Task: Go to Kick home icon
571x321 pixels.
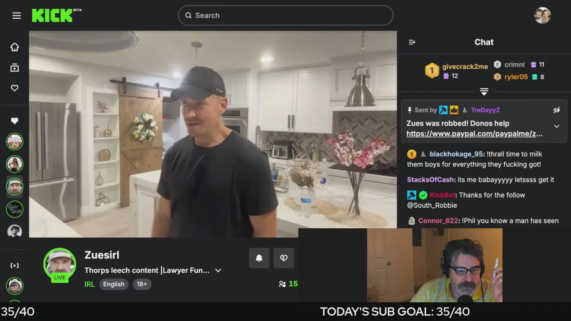Action: 15,47
